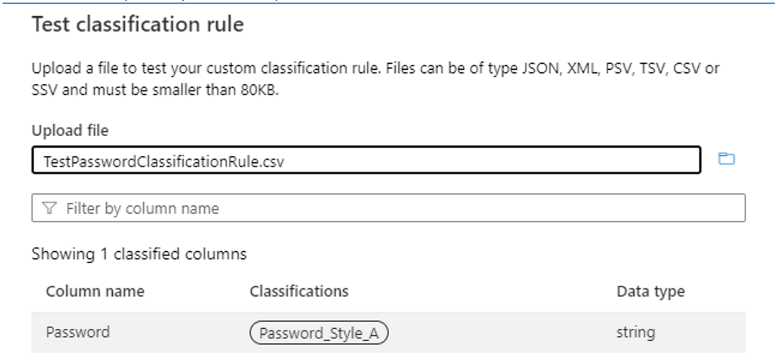Sort by Column name header

pos(95,291)
